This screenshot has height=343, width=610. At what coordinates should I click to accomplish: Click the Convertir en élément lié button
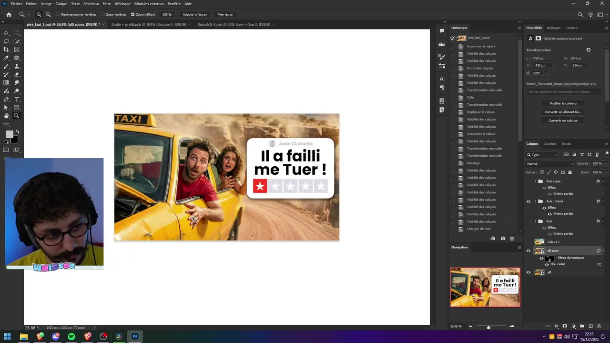tap(563, 112)
